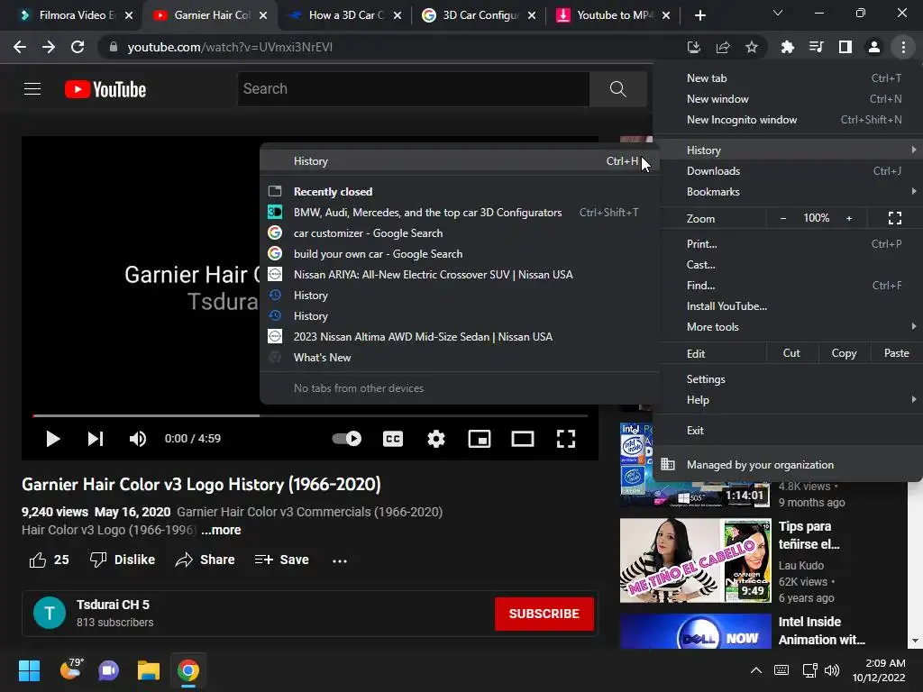Go to YouTube home via logo
The height and width of the screenshot is (692, 923).
pyautogui.click(x=105, y=89)
